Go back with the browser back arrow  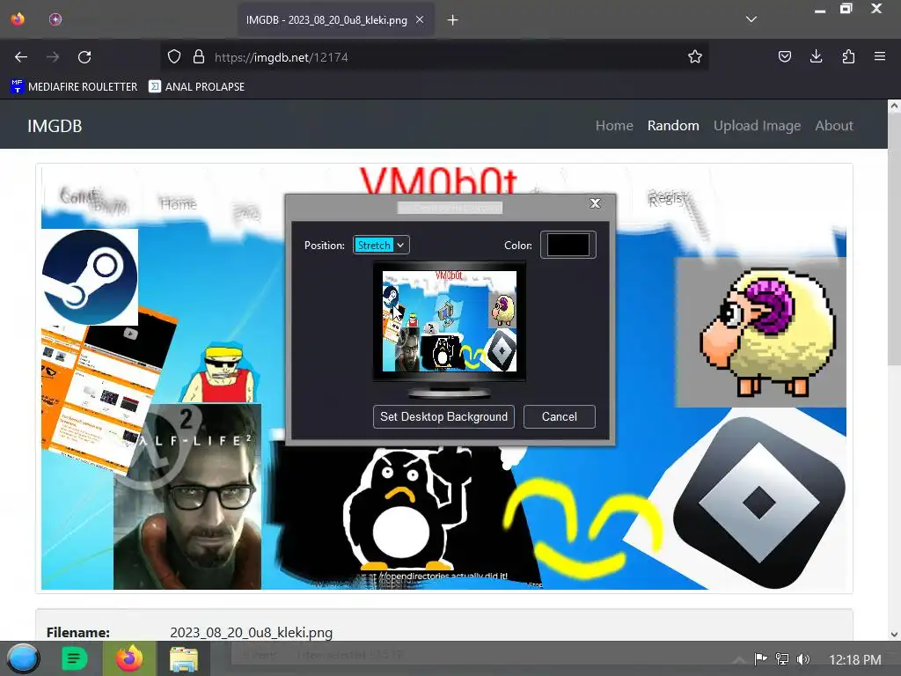[21, 57]
